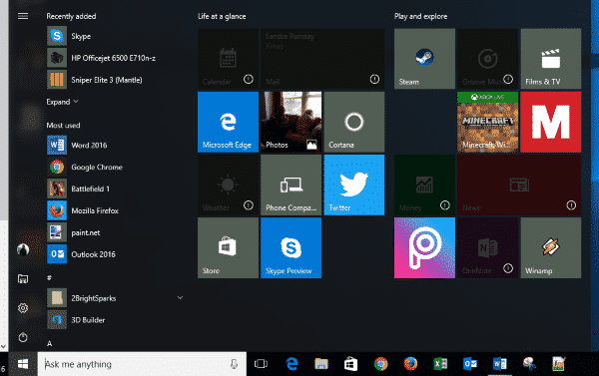The image size is (599, 376).
Task: Open the Groove Music tile
Action: point(487,59)
